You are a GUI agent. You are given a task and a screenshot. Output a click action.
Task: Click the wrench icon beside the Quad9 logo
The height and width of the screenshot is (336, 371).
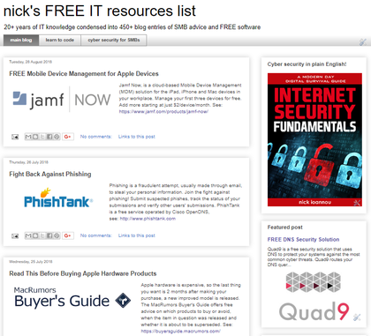(357, 317)
